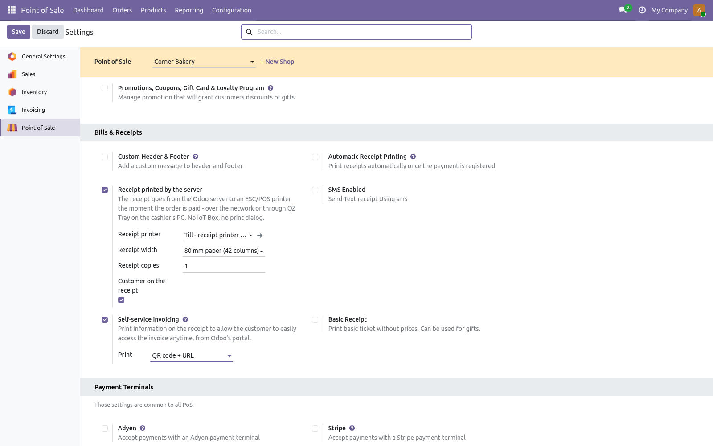The width and height of the screenshot is (713, 446).
Task: Enable Custom Header & Footer checkbox
Action: [105, 157]
